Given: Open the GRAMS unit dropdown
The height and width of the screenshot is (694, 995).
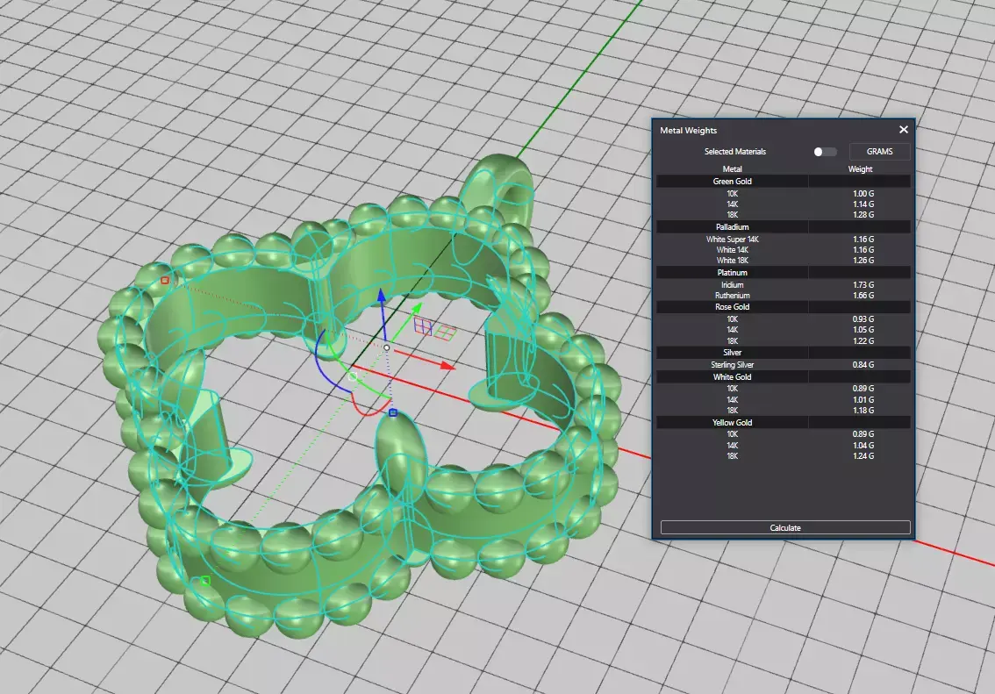Looking at the screenshot, I should (x=879, y=152).
